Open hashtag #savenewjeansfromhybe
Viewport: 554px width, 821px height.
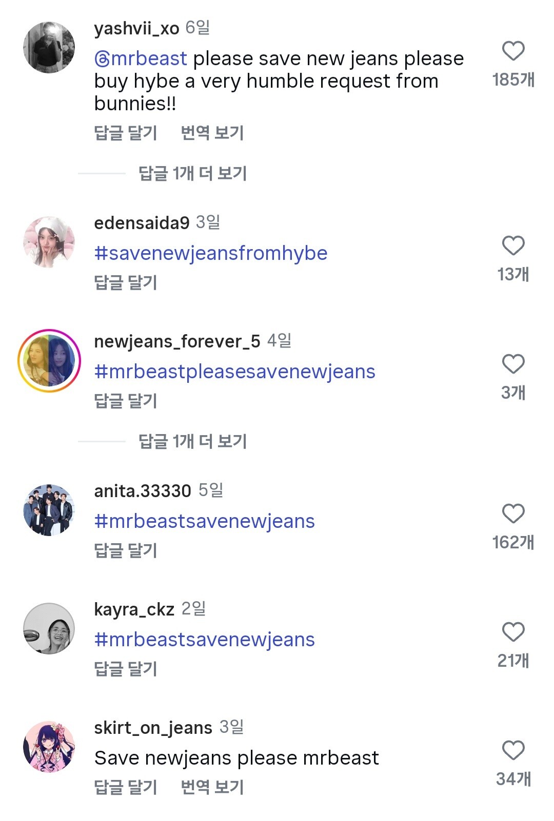(211, 253)
